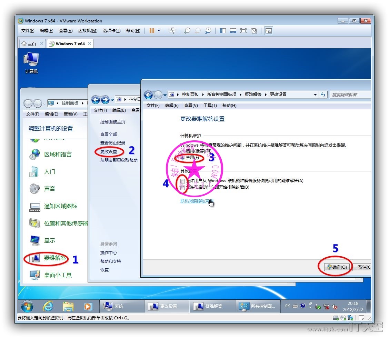Take a snapshot using the clock-plus icon
The width and height of the screenshot is (389, 338).
(187, 31)
